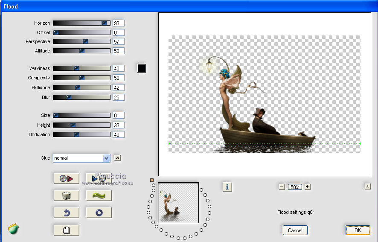Click the Complexity value field
Image resolution: width=378 pixels, height=242 pixels.
click(x=119, y=78)
